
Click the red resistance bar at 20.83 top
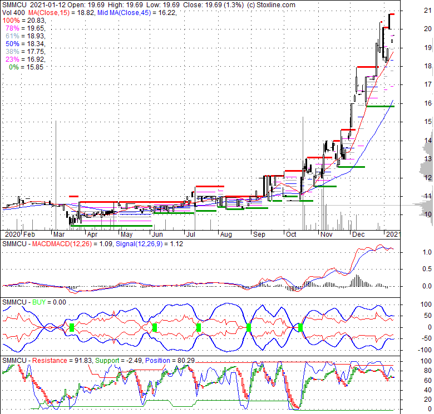pyautogui.click(x=392, y=14)
